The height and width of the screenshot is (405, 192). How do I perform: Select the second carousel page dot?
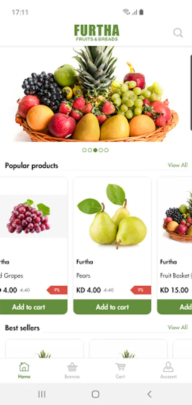pos(90,150)
